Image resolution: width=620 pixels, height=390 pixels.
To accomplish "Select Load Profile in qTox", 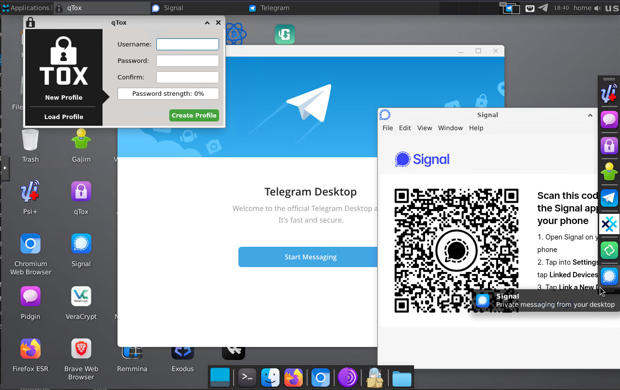I will (x=64, y=117).
